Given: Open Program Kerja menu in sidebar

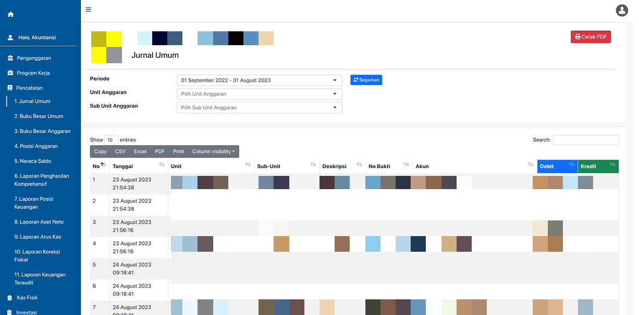Looking at the screenshot, I should [x=33, y=73].
